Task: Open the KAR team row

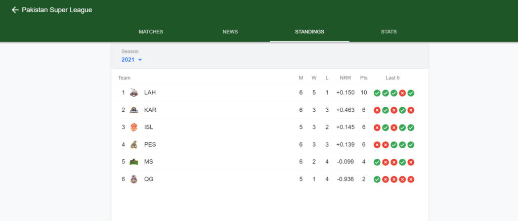Action: pyautogui.click(x=270, y=110)
